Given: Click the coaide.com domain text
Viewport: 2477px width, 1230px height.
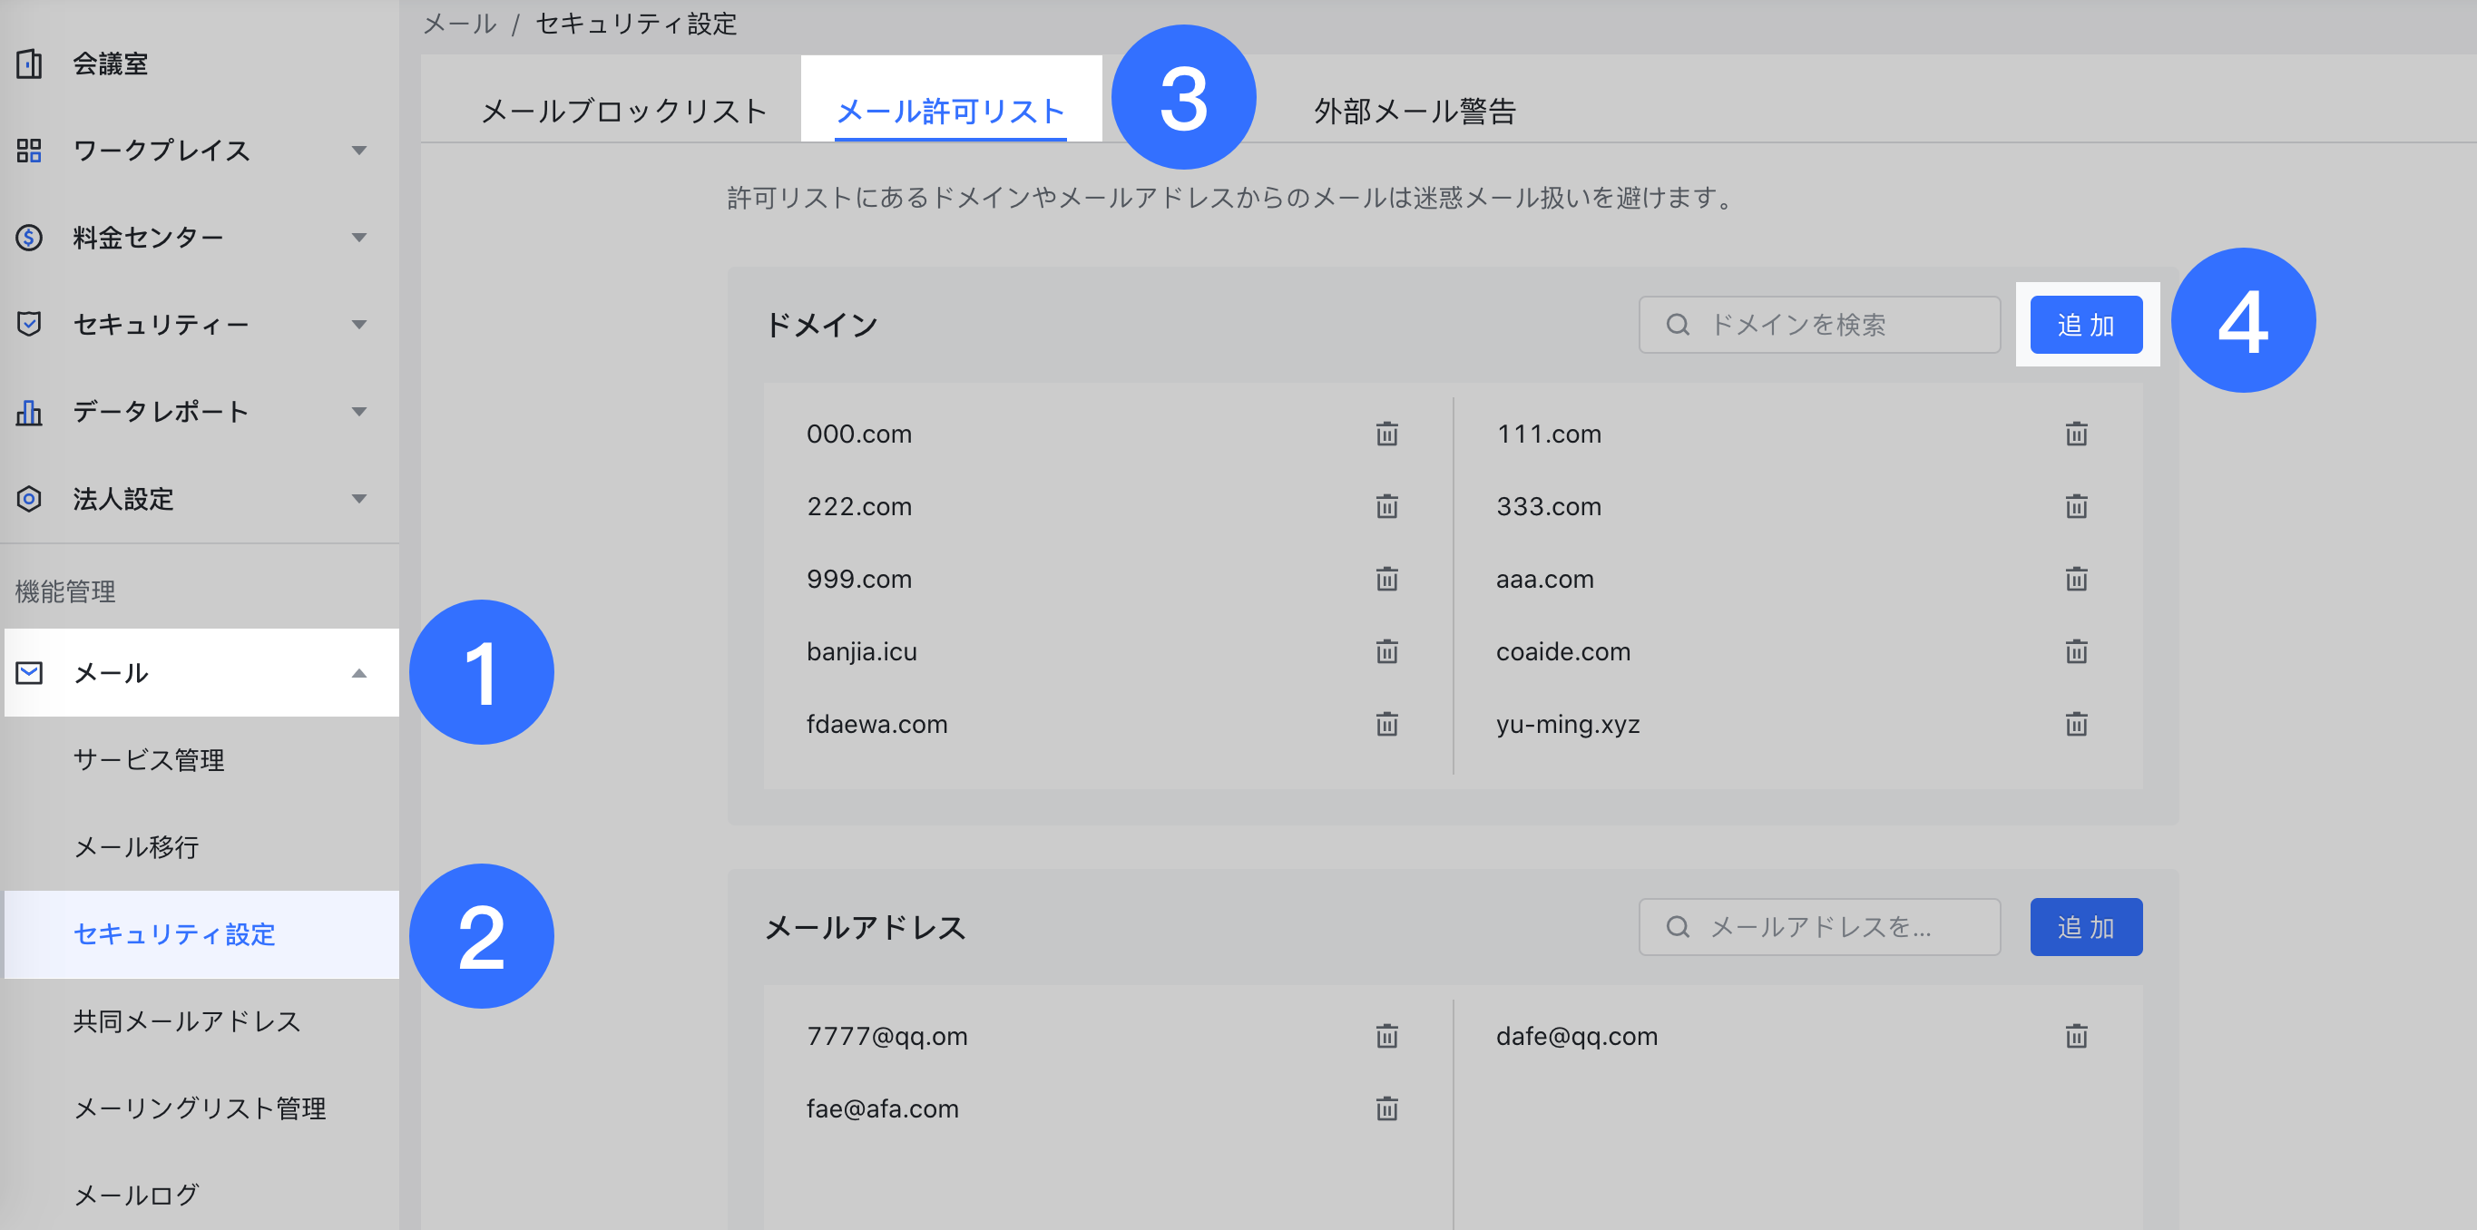Looking at the screenshot, I should (x=1562, y=651).
